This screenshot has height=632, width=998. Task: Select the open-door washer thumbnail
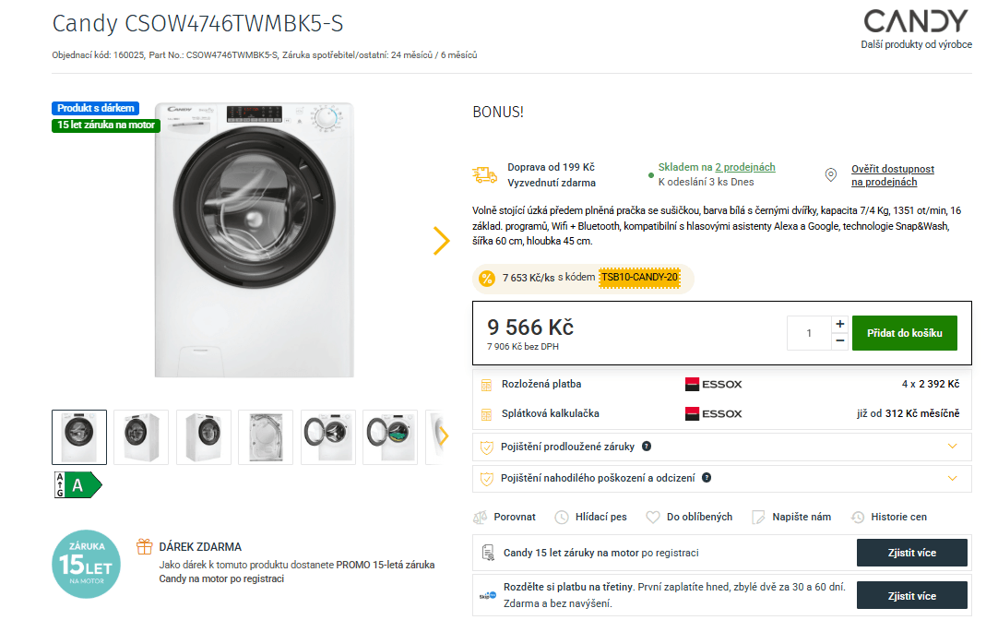pyautogui.click(x=327, y=436)
